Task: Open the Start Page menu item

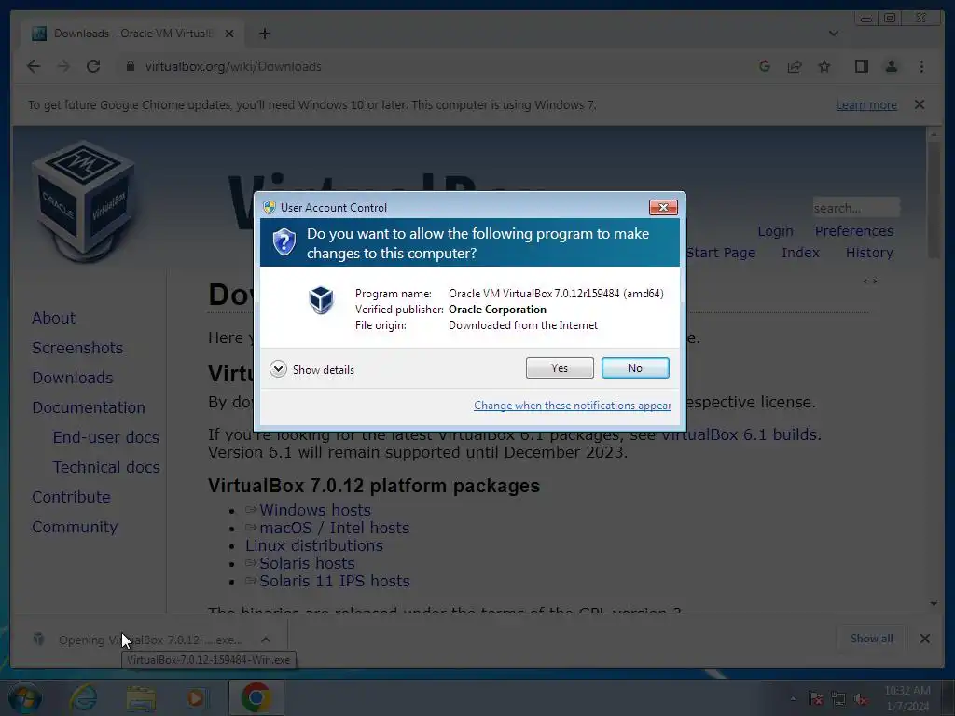Action: pos(721,253)
